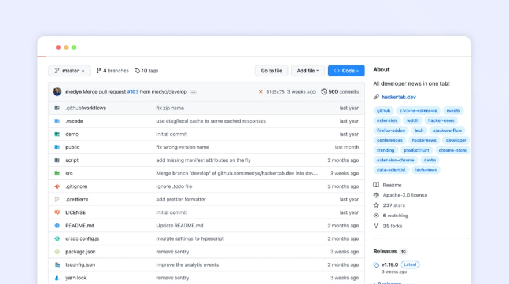Click the tag icon beside v1.15.0
This screenshot has height=284, width=509.
click(376, 265)
